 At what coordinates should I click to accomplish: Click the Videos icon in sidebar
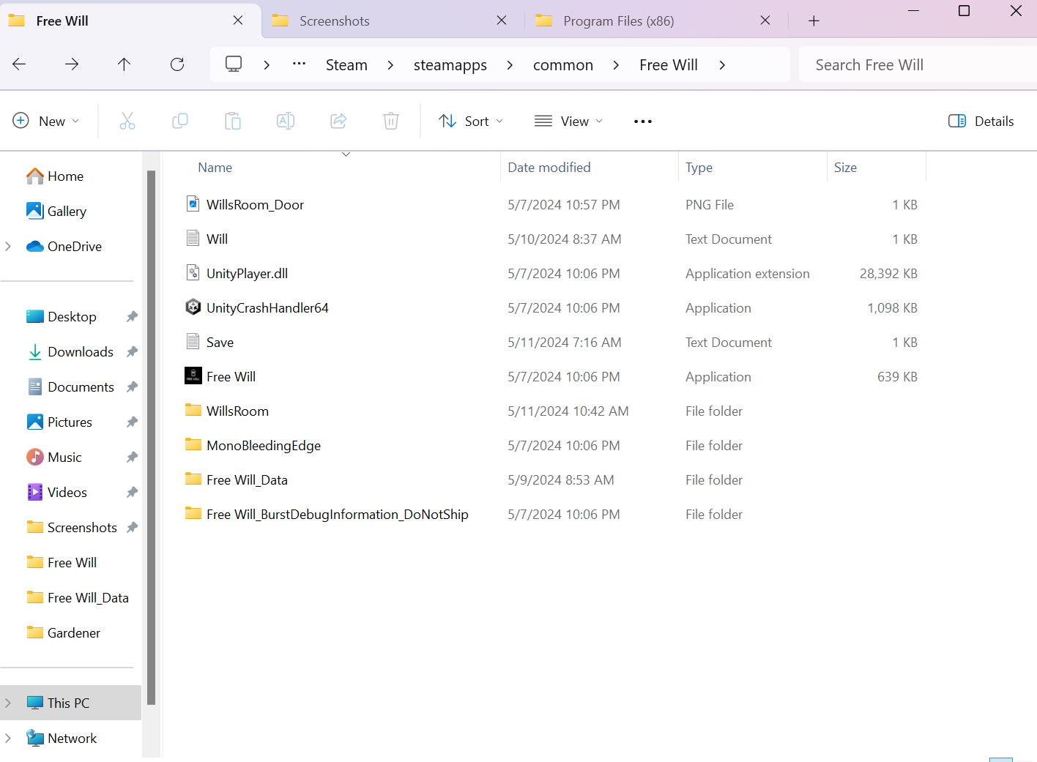pos(34,492)
